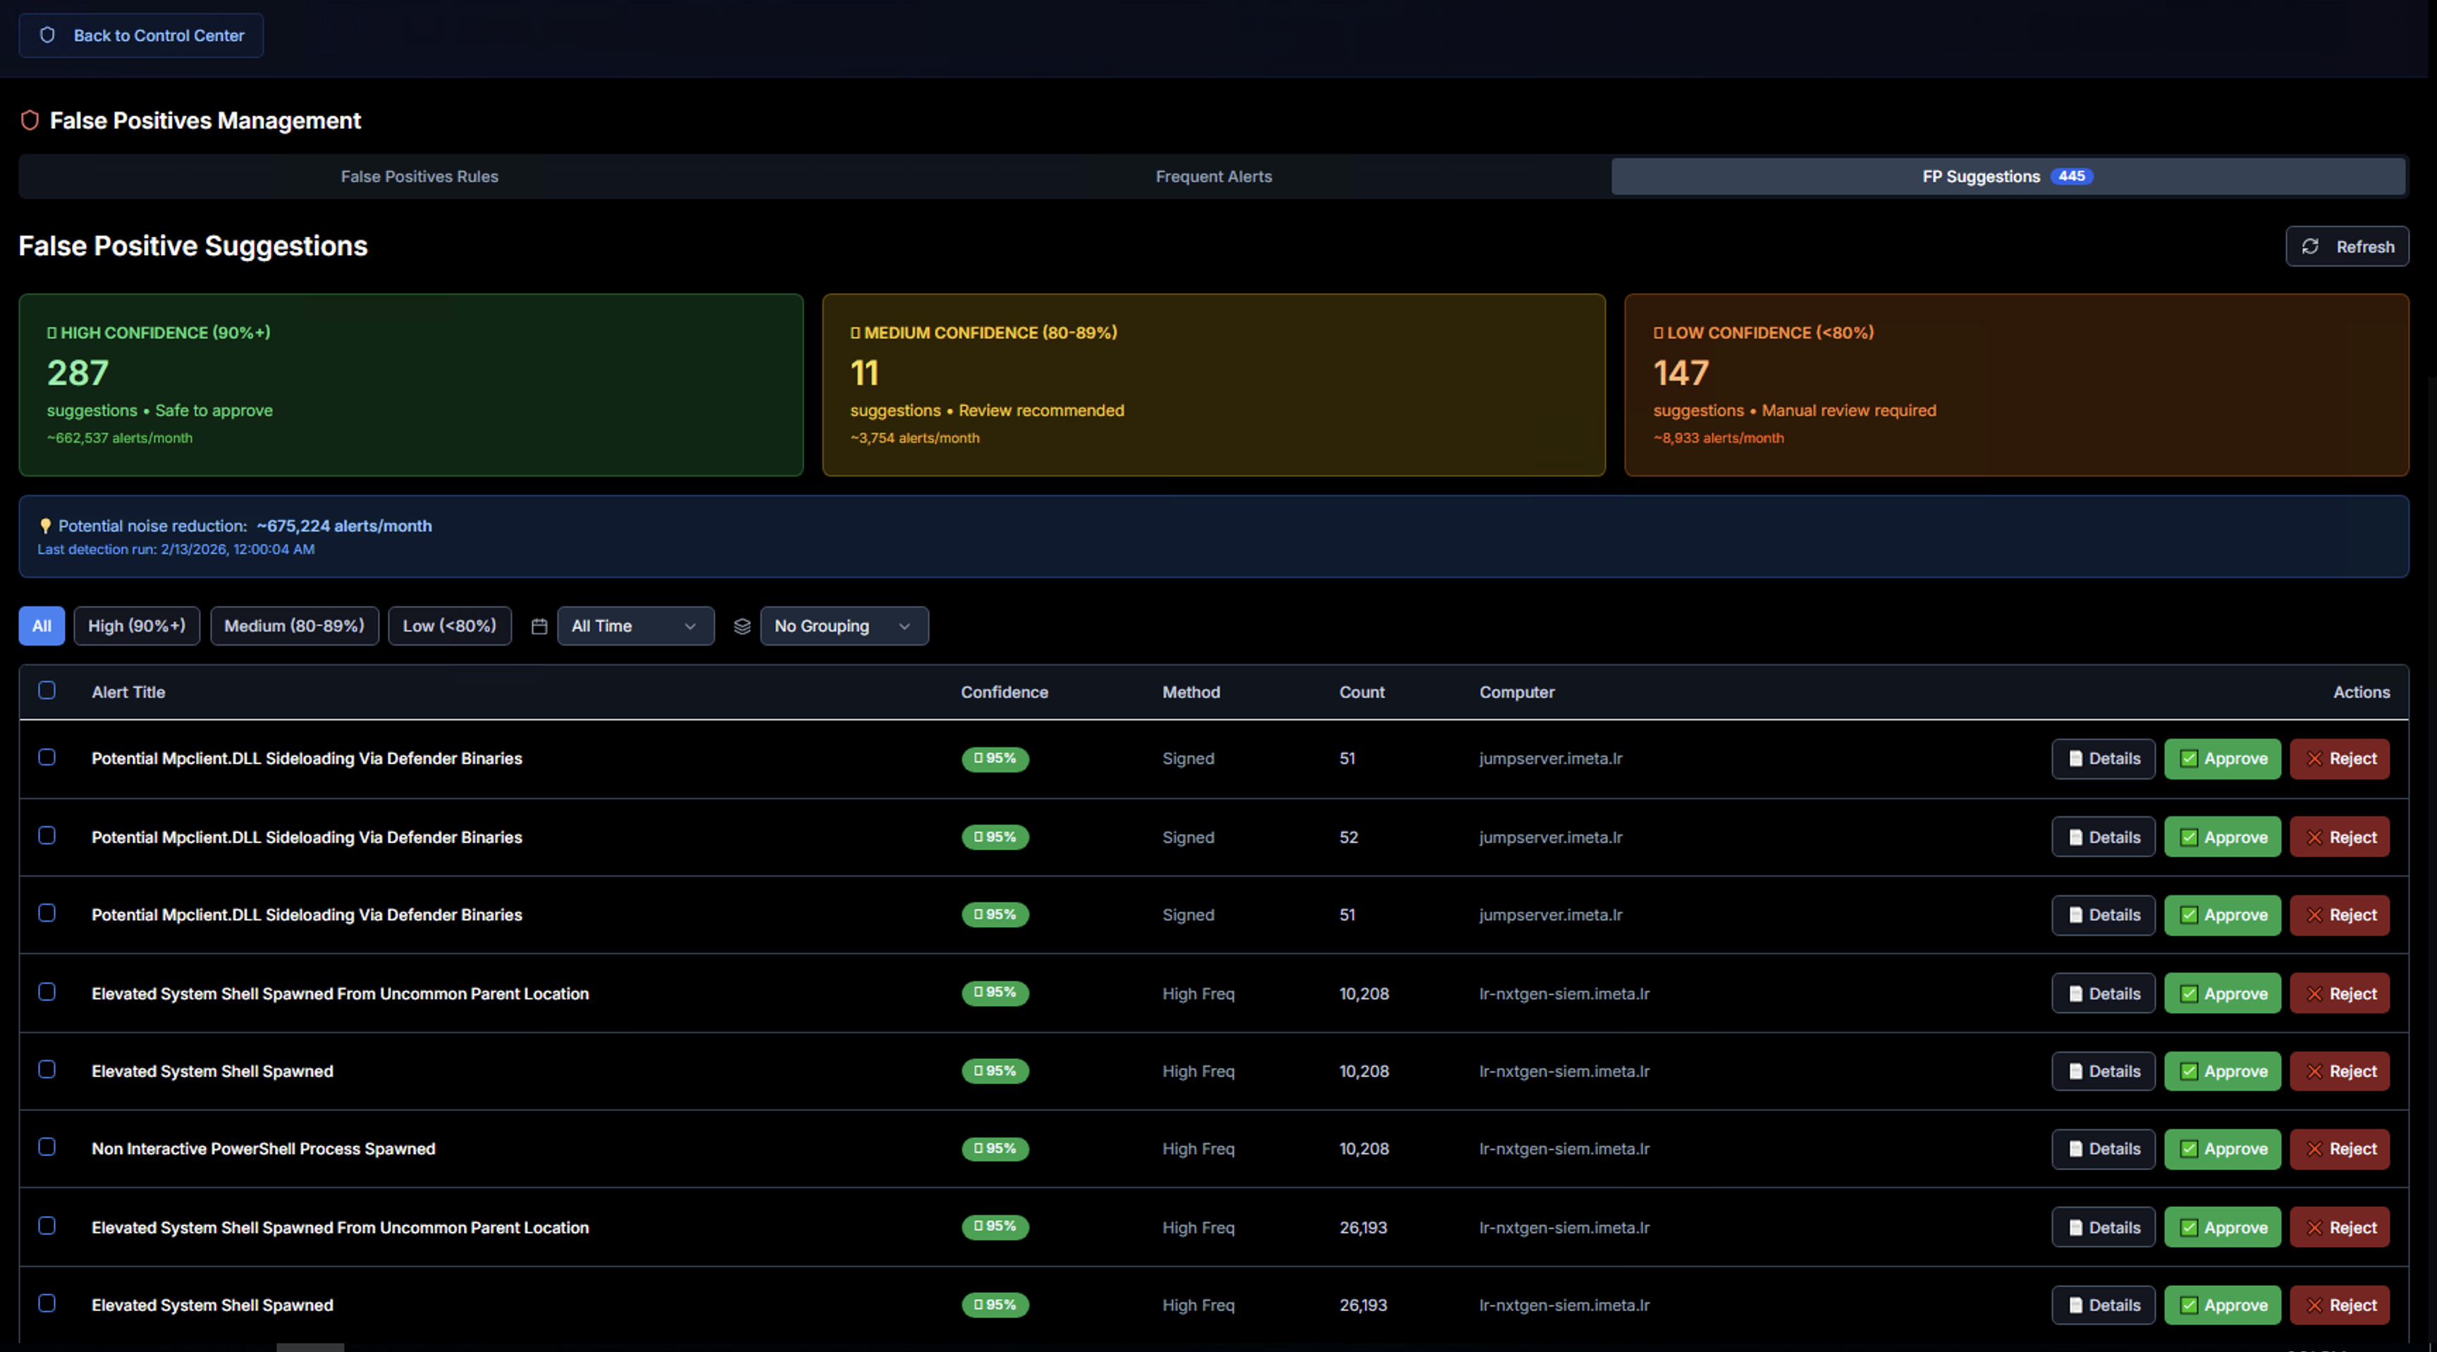Viewport: 2437px width, 1352px height.
Task: Click the 445 badge on FP Suggestions
Action: (x=2071, y=177)
